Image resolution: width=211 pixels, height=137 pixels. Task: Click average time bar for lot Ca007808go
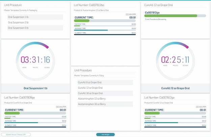[x=35, y=123]
